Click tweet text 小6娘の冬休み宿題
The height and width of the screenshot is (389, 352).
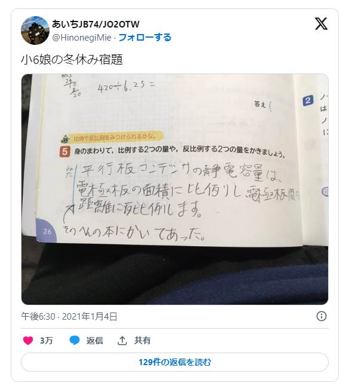(x=72, y=60)
